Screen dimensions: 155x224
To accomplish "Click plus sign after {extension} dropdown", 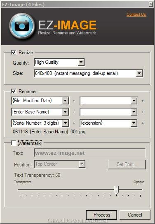I will click(143, 123).
